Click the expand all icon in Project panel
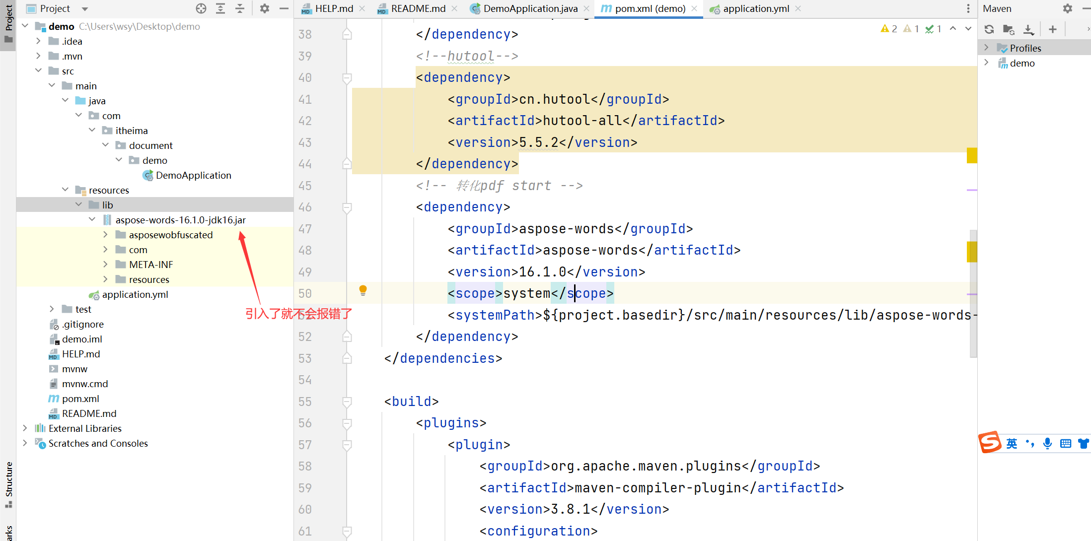This screenshot has width=1091, height=541. coord(220,8)
